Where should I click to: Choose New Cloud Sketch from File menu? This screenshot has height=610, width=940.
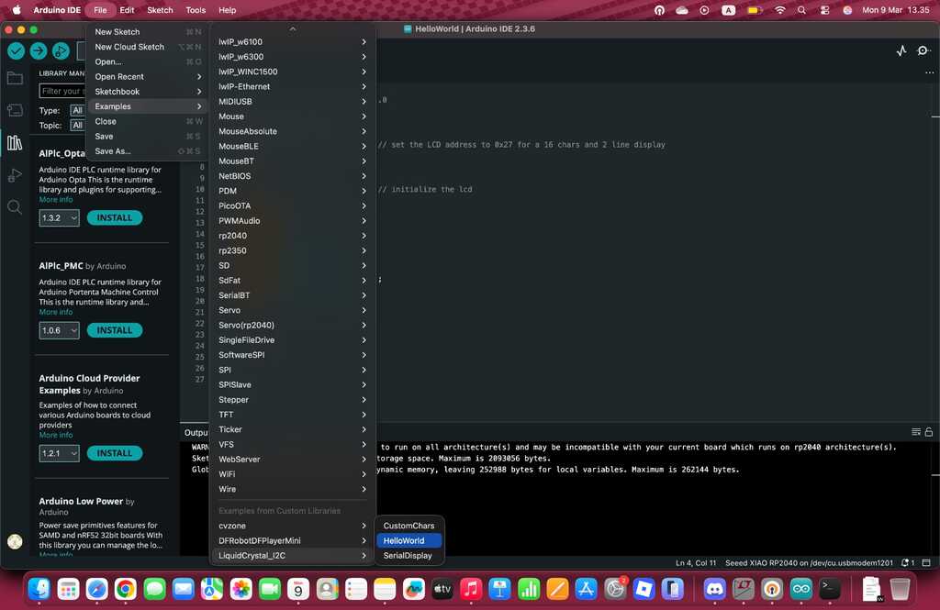[148, 47]
